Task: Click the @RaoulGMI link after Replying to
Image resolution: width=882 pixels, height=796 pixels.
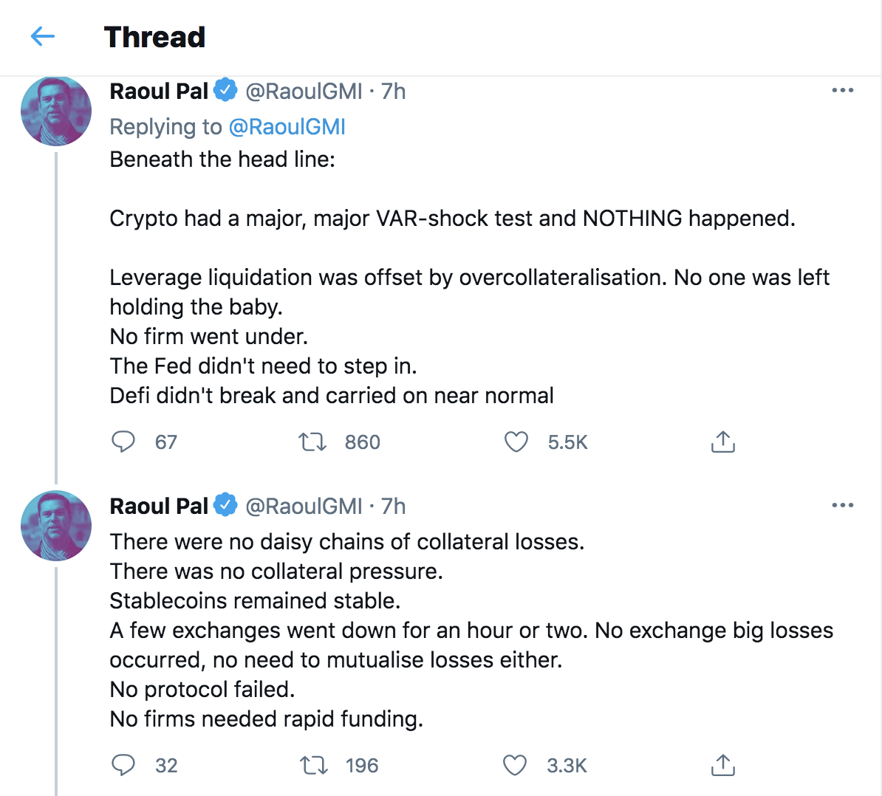Action: tap(287, 127)
